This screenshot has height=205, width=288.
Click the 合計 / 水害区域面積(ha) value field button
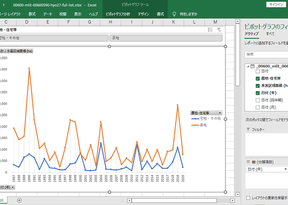[x=16, y=51]
